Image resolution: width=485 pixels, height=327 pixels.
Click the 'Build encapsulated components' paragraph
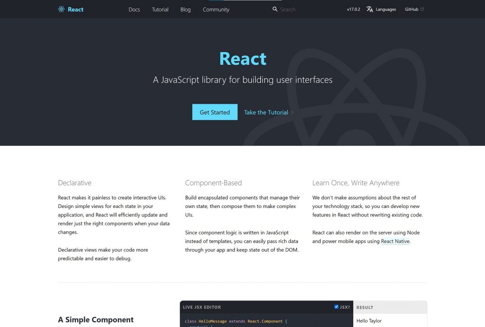tap(242, 206)
